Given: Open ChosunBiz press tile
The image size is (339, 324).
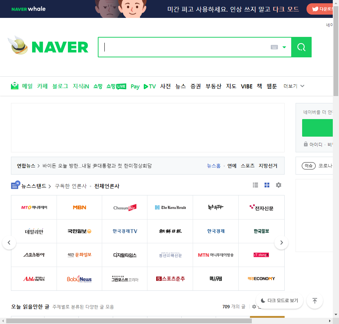Looking at the screenshot, I should click(x=125, y=207).
